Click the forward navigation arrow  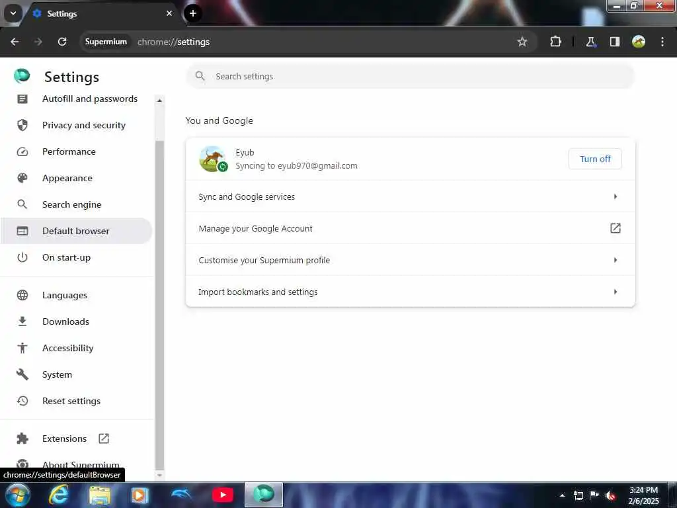(x=38, y=42)
